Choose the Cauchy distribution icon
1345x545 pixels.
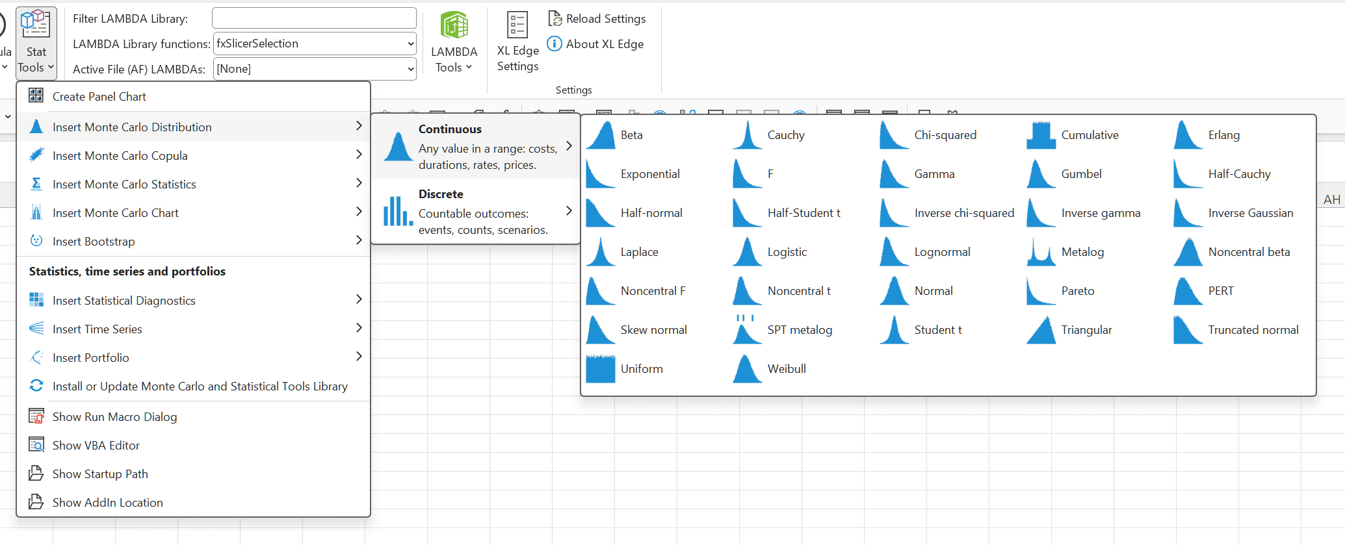click(747, 135)
